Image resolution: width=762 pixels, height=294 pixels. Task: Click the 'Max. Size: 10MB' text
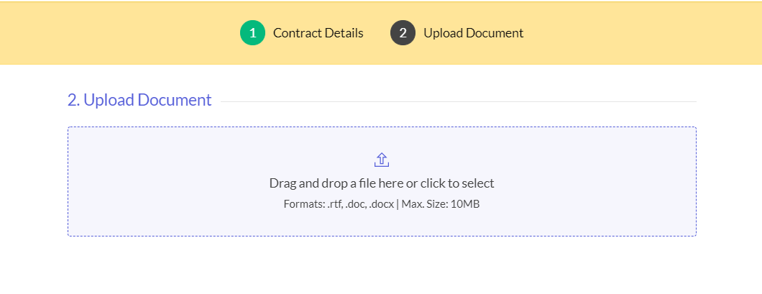(x=441, y=204)
